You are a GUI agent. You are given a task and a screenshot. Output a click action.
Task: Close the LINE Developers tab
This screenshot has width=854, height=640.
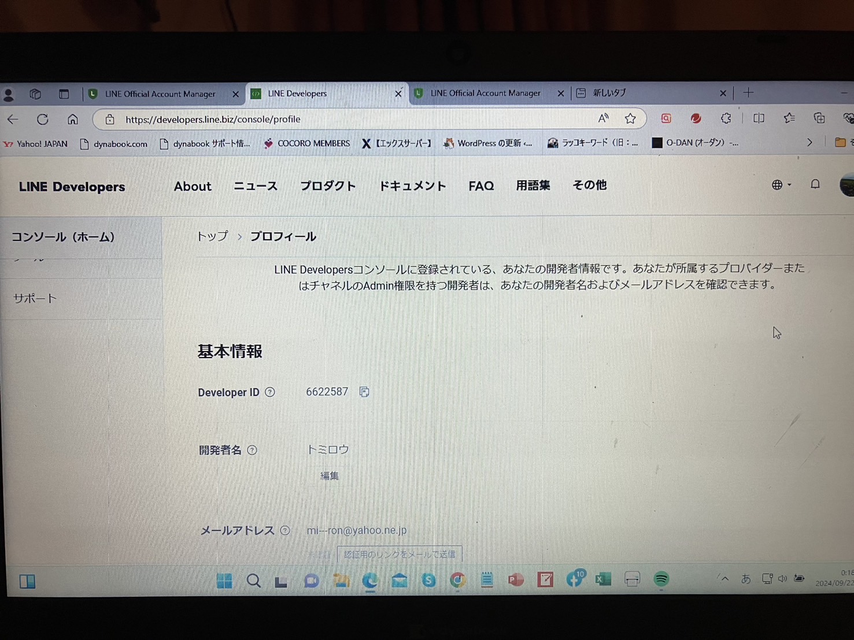click(x=398, y=94)
